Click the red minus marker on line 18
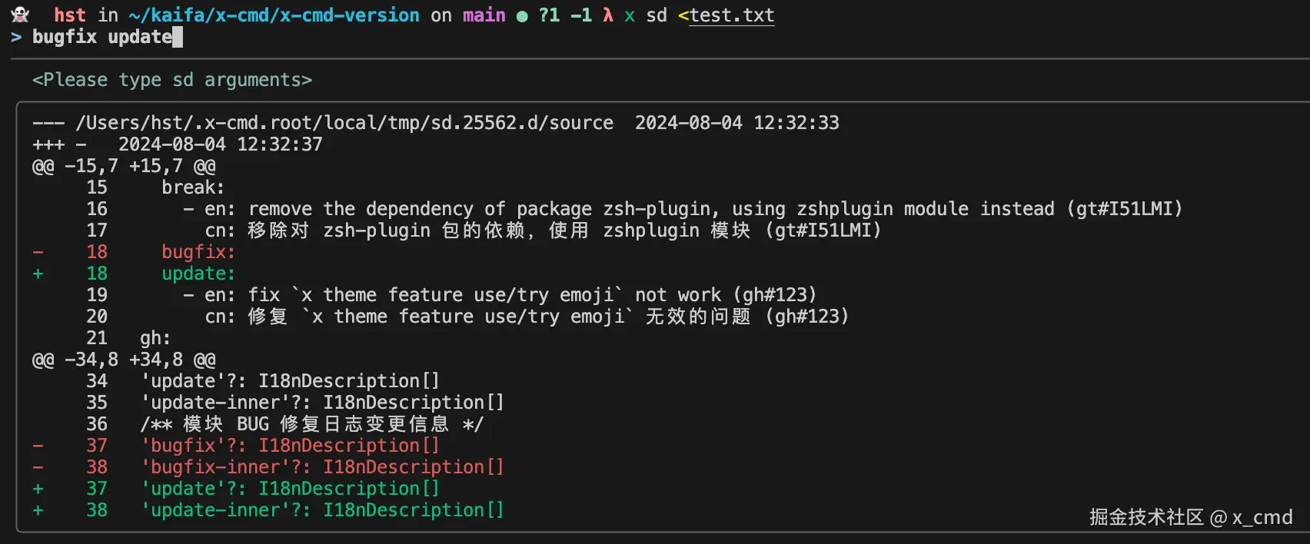The image size is (1310, 544). 38,252
